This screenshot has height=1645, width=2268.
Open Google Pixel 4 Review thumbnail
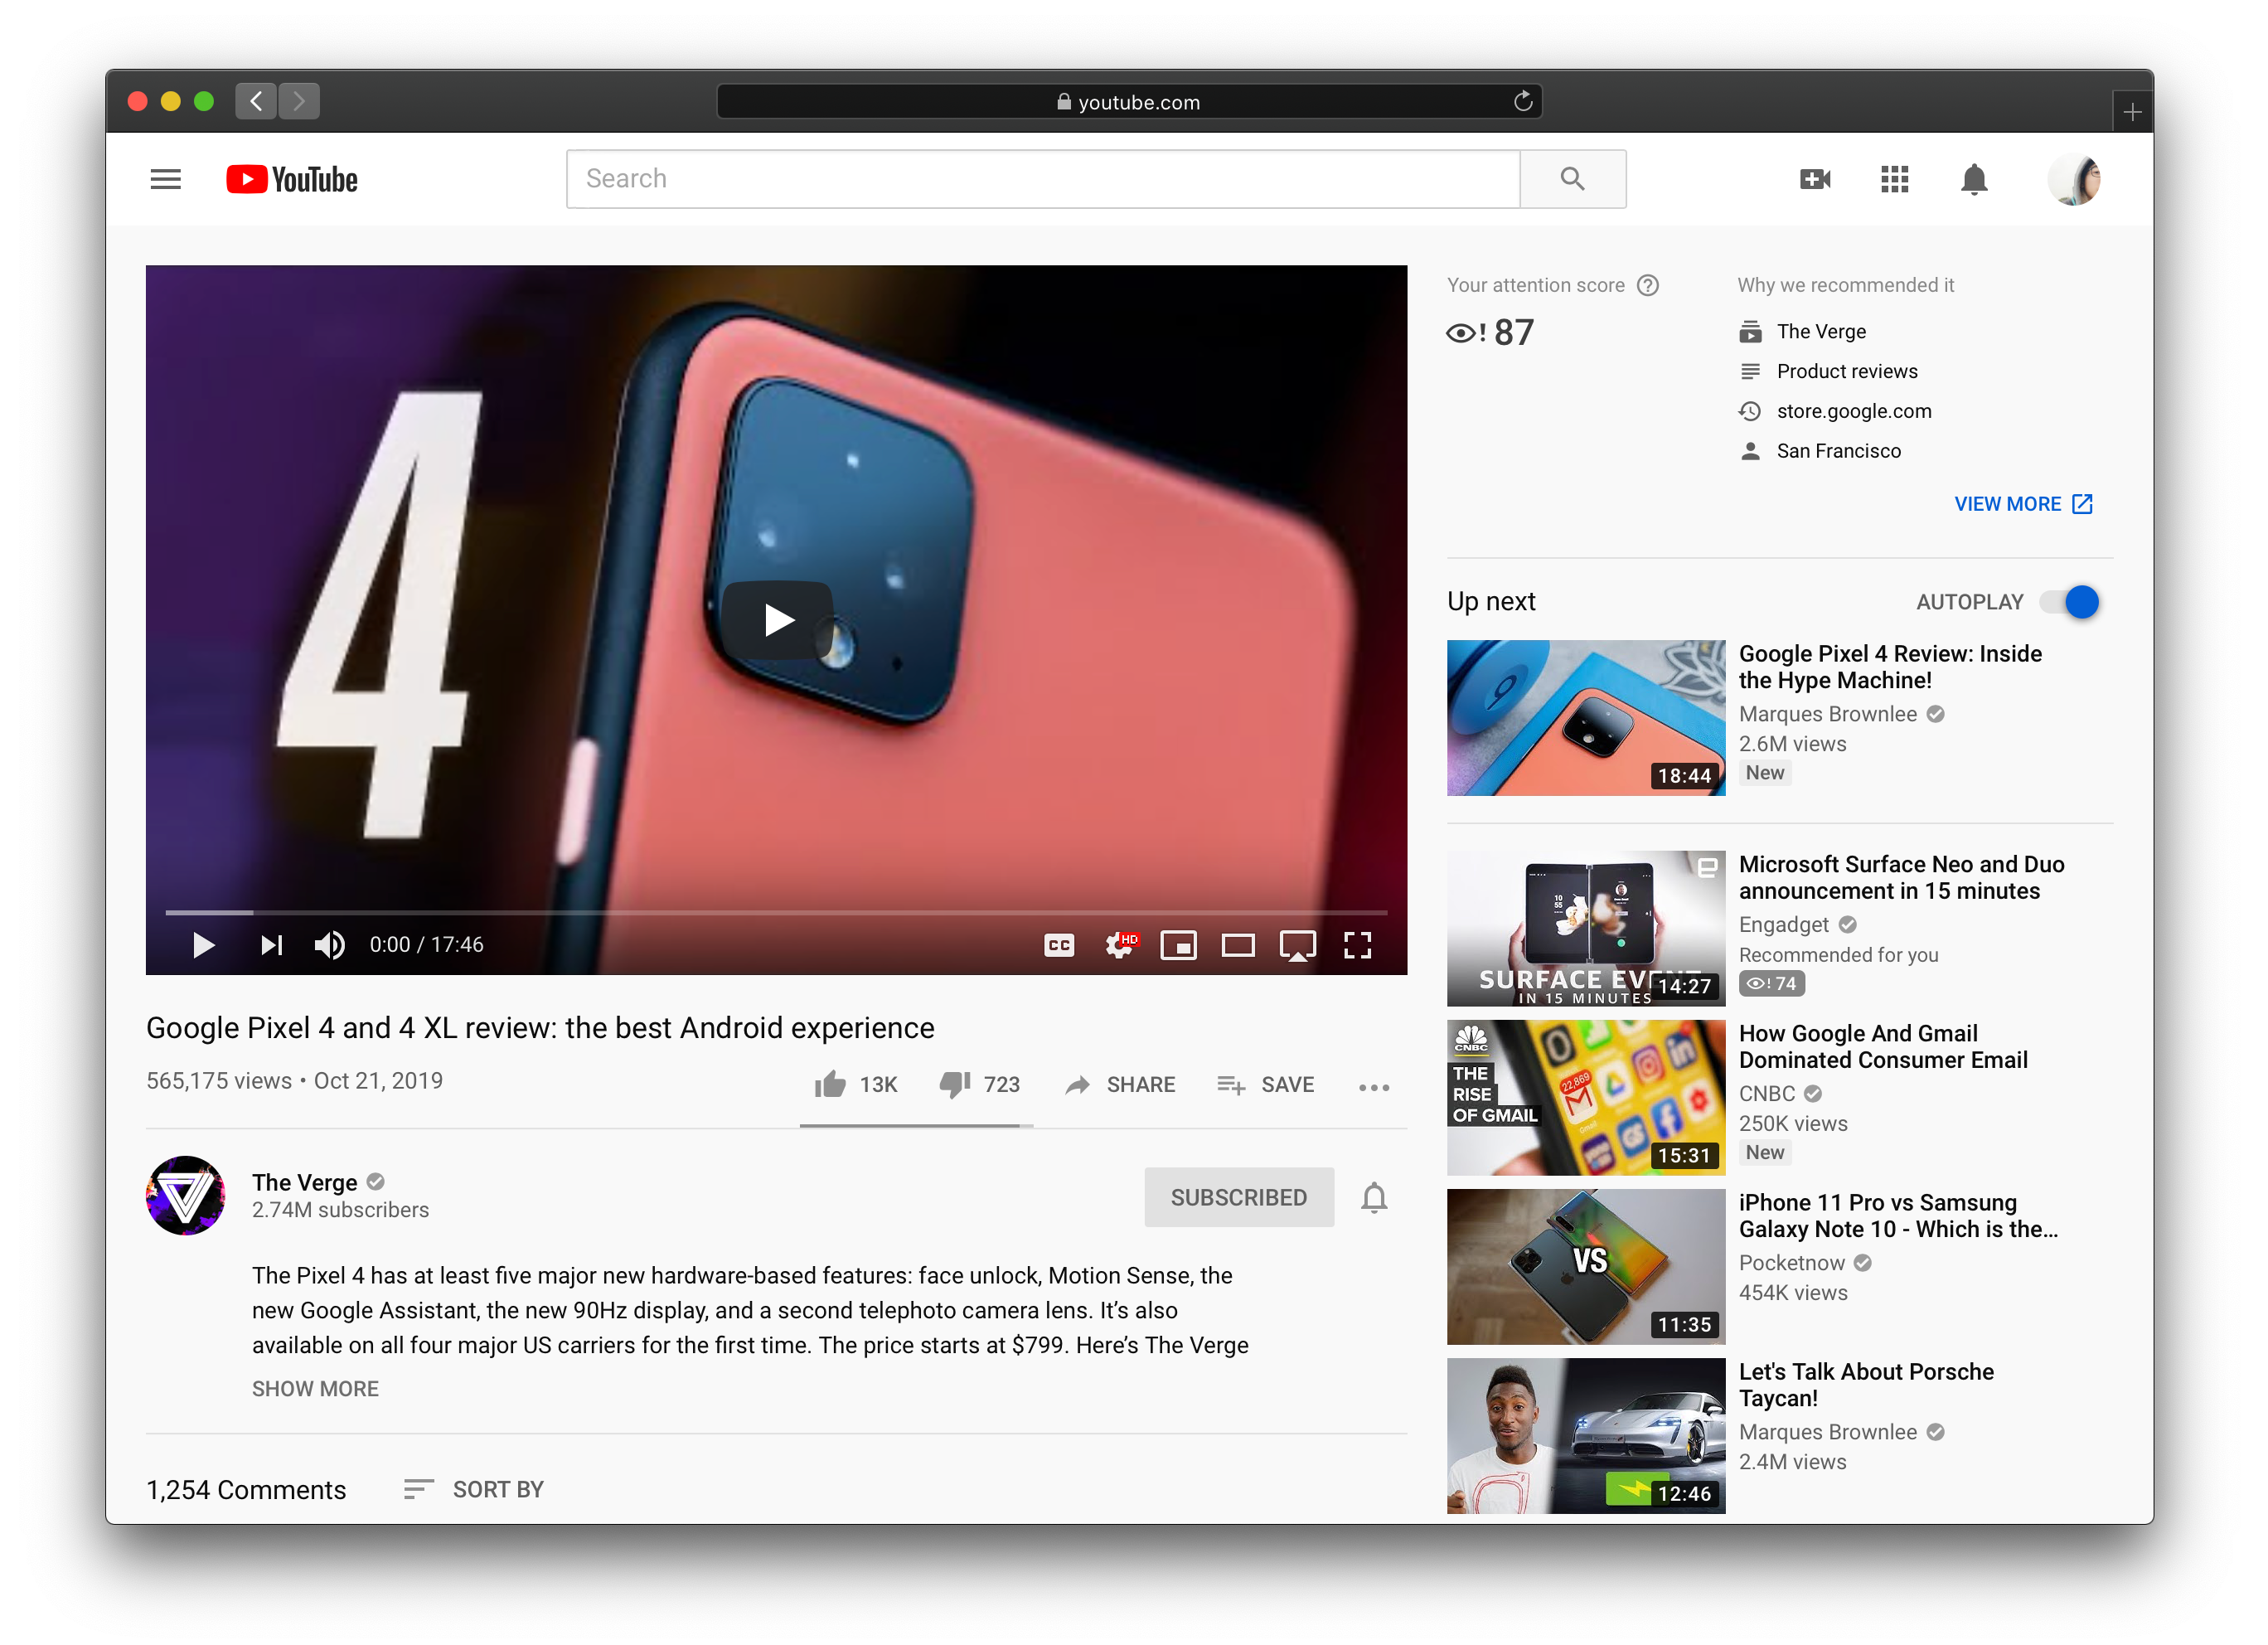(1585, 717)
